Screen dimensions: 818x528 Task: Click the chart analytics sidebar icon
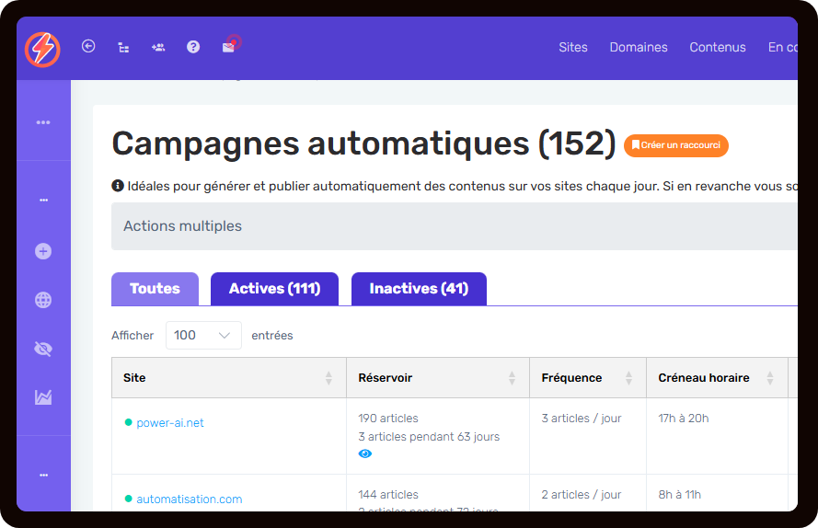[43, 397]
